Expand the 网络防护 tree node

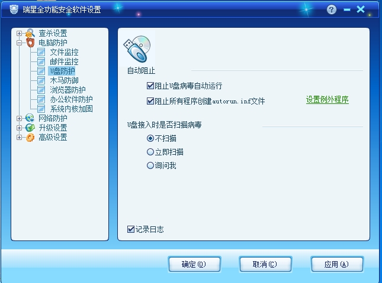click(19, 118)
